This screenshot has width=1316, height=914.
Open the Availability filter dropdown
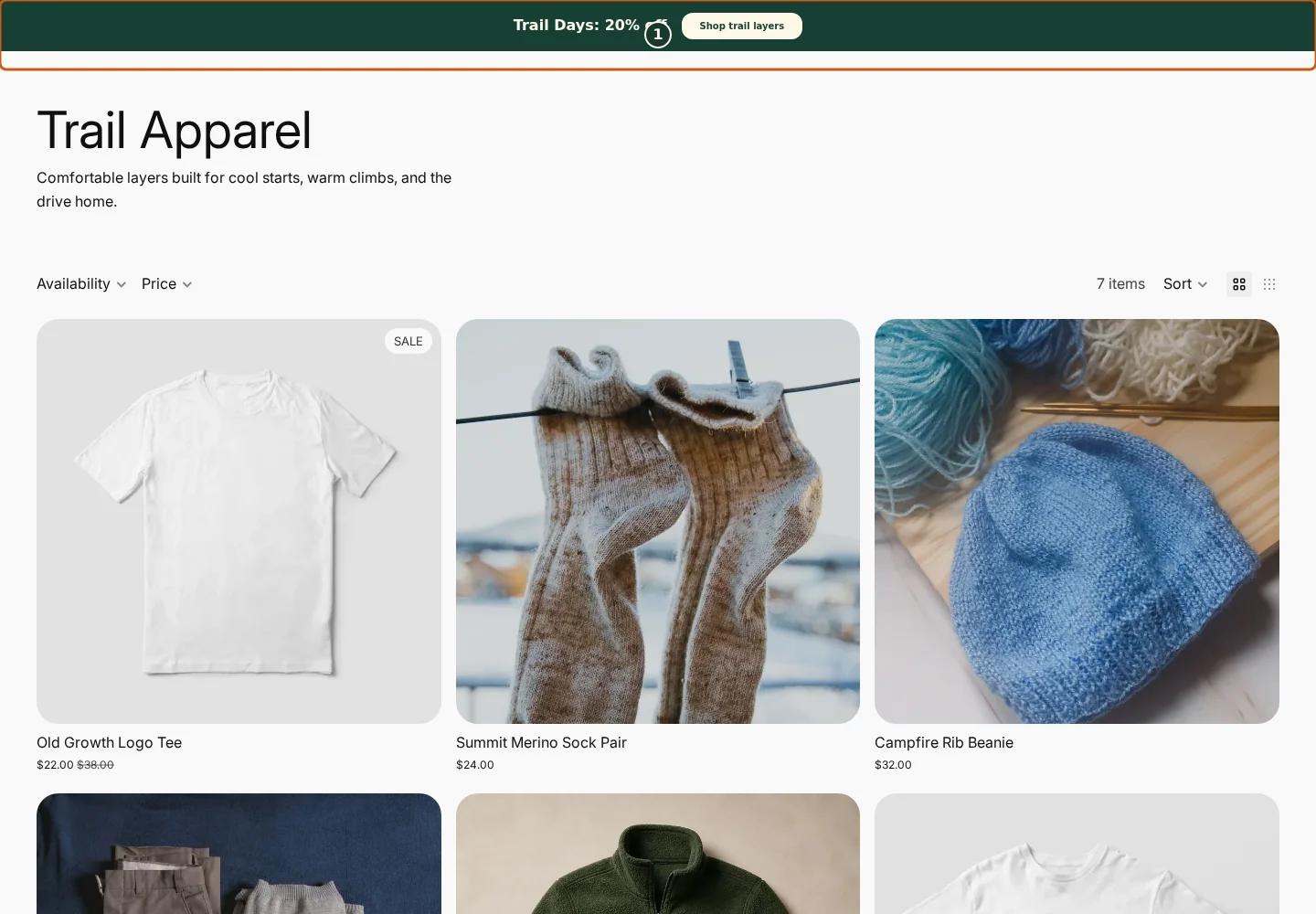coord(81,284)
